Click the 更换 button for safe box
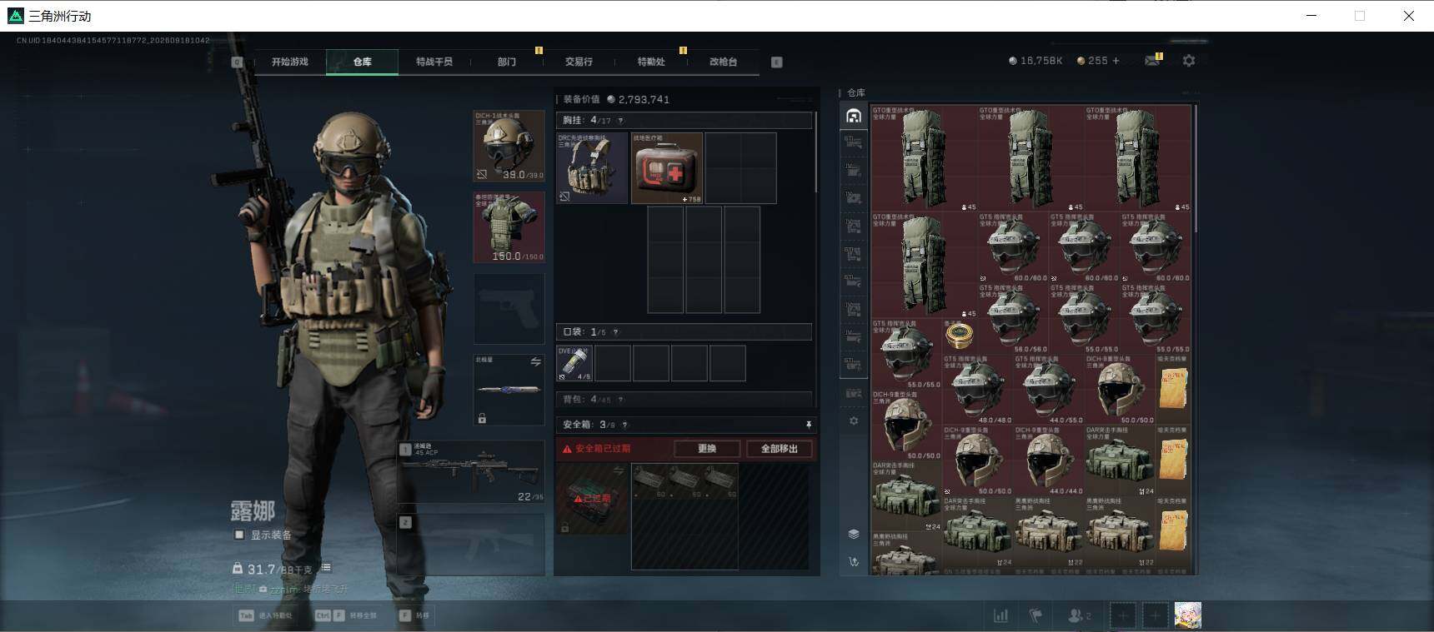 (x=707, y=449)
